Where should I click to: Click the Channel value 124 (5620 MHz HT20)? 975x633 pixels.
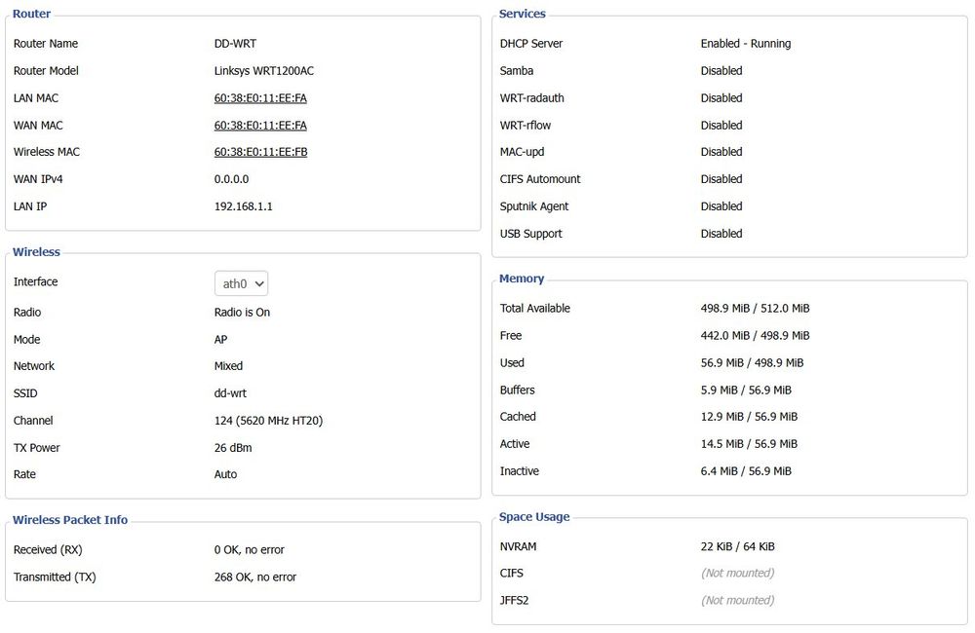click(x=269, y=421)
